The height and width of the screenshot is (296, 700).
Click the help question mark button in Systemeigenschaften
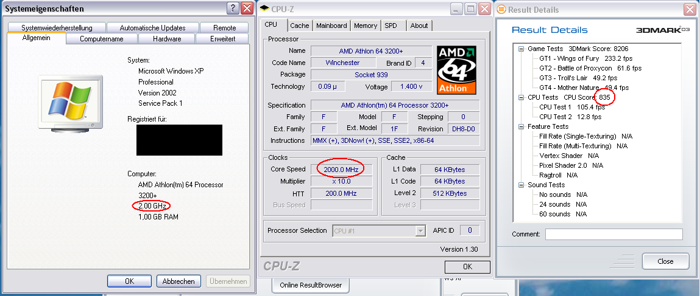pos(233,8)
